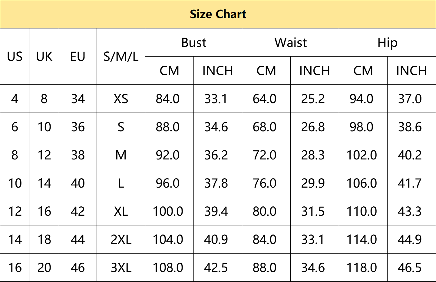Select the XL size cell
The image size is (436, 282).
point(121,211)
